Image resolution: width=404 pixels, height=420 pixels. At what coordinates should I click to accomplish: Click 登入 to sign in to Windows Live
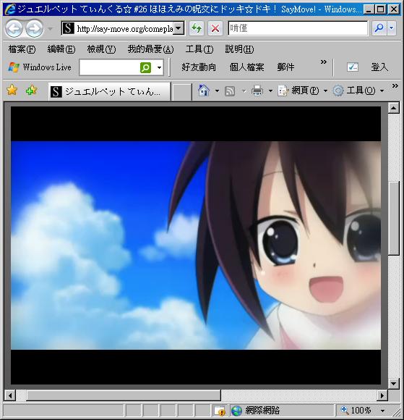tap(379, 67)
